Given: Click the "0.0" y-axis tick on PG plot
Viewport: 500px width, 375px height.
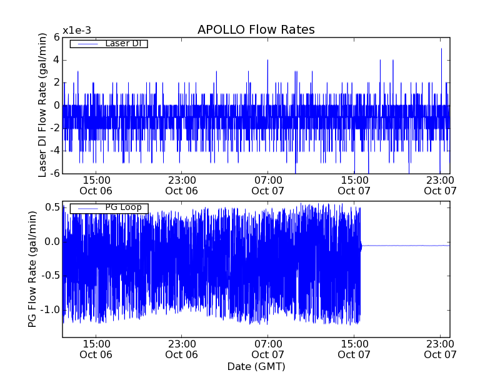Looking at the screenshot, I should point(52,242).
